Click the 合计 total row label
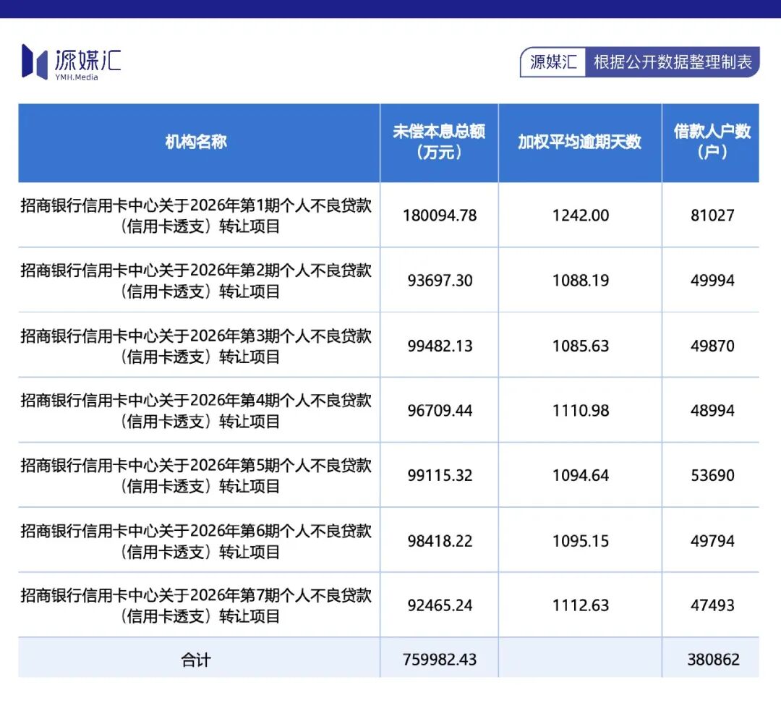Screen dimensions: 781x703 coord(196,660)
